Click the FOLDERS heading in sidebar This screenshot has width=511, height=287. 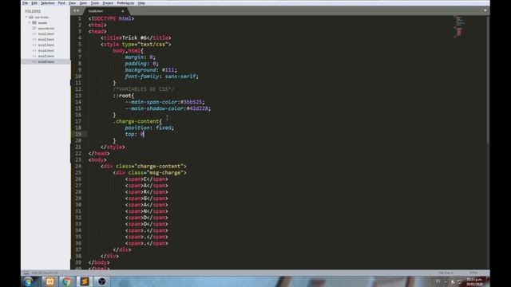(33, 11)
